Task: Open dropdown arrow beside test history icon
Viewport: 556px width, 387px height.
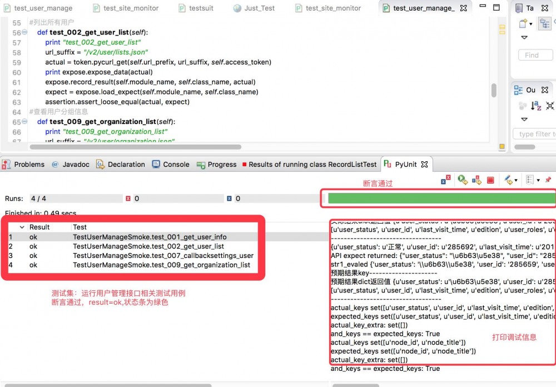Action: pos(516,180)
